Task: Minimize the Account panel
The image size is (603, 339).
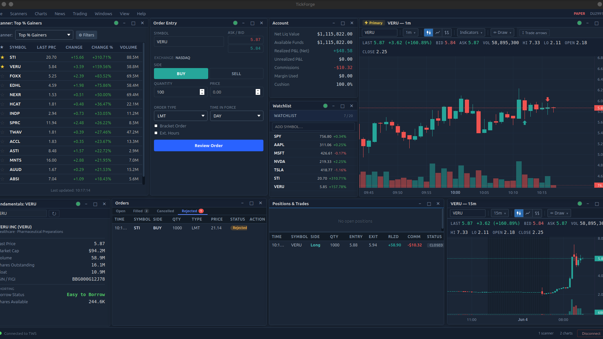Action: point(334,23)
